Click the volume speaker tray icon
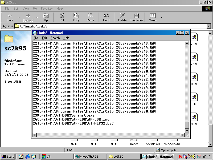This screenshot has width=213, height=160. click(x=194, y=157)
